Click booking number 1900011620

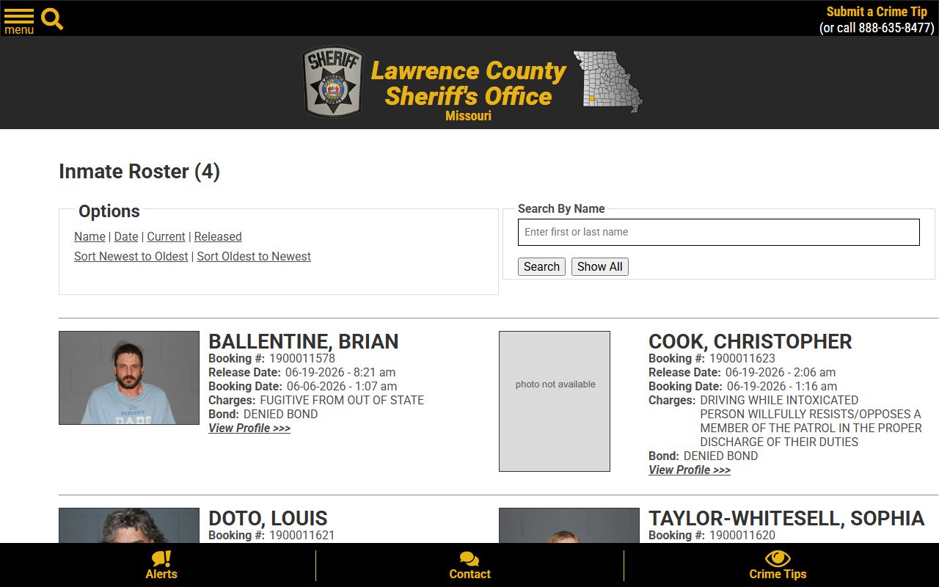pos(742,535)
